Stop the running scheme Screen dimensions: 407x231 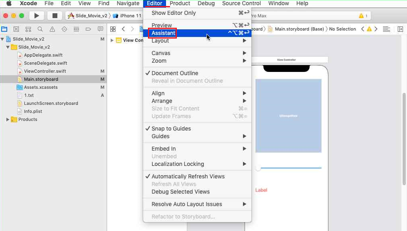tap(55, 16)
